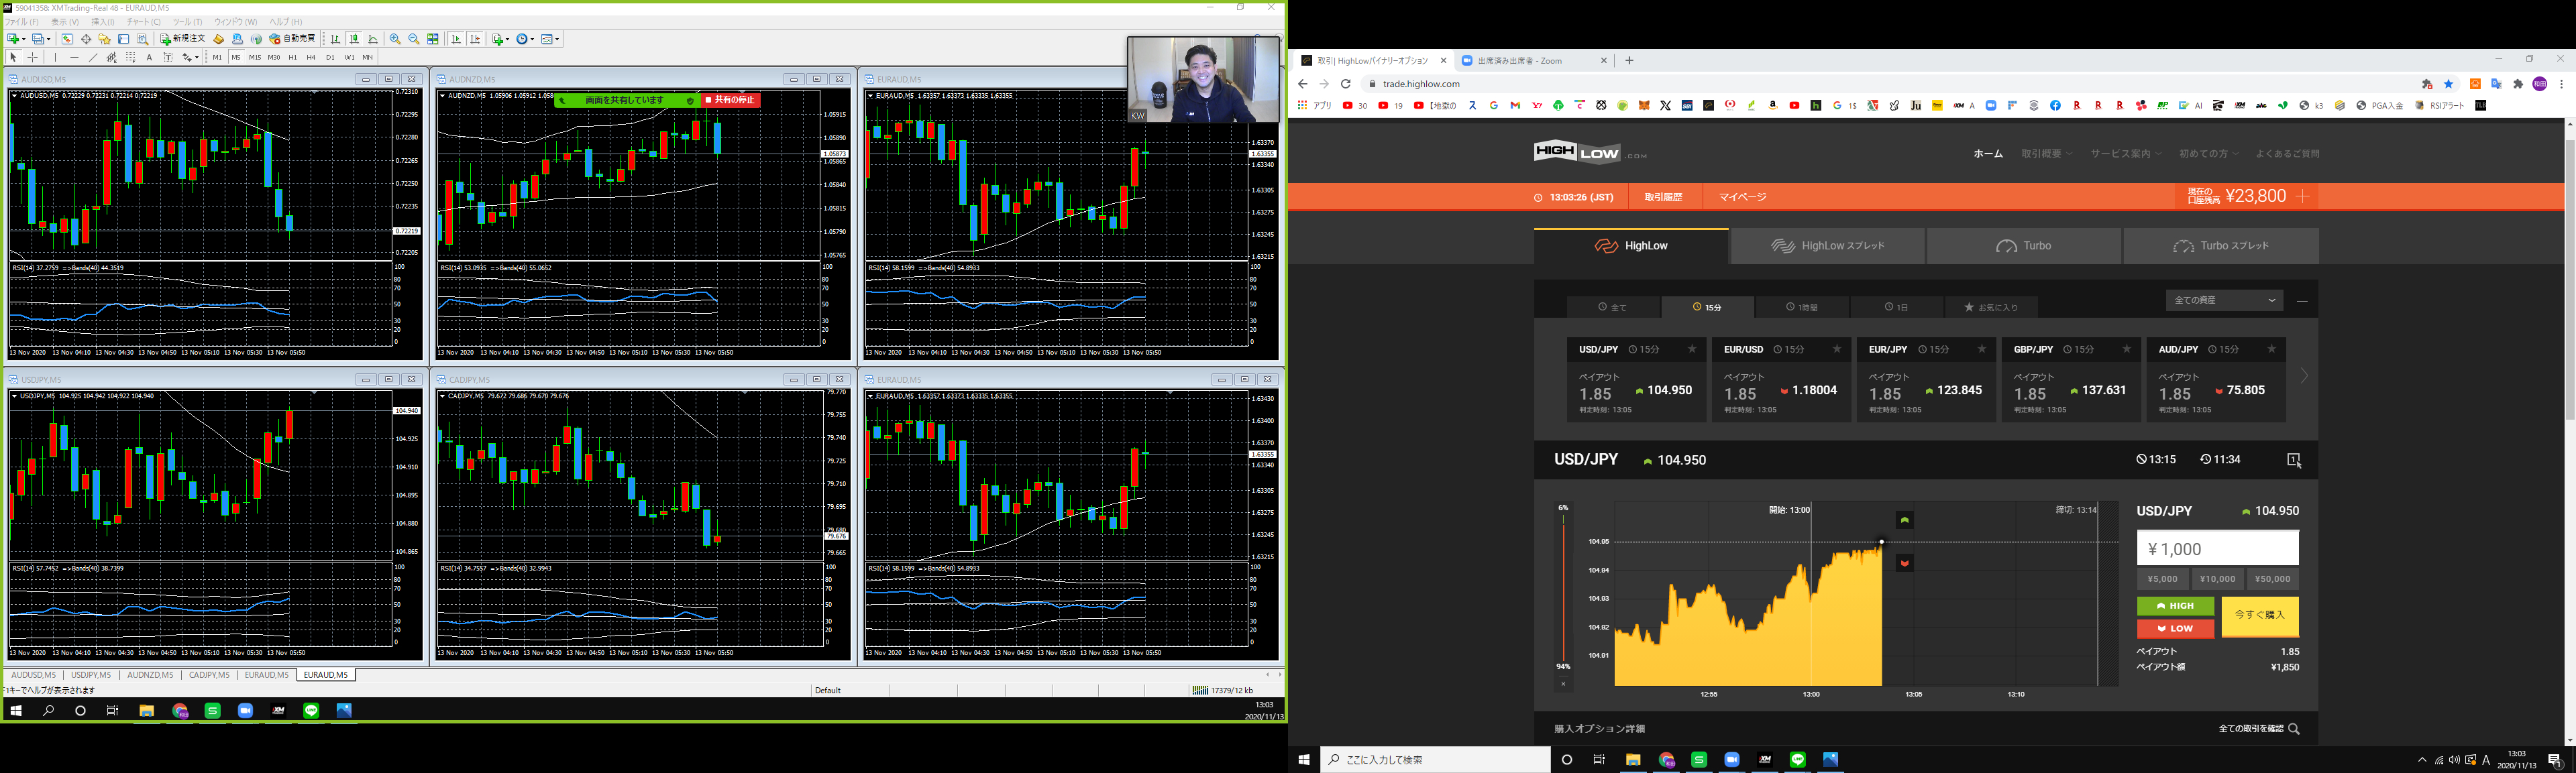Switch timeframe to D1
The image size is (2576, 773).
331,57
